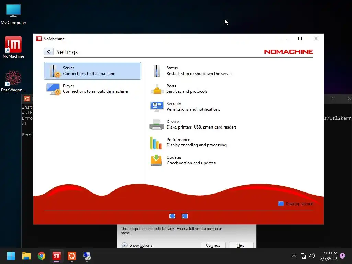Select the Server connections category
This screenshot has width=352, height=264.
[92, 71]
